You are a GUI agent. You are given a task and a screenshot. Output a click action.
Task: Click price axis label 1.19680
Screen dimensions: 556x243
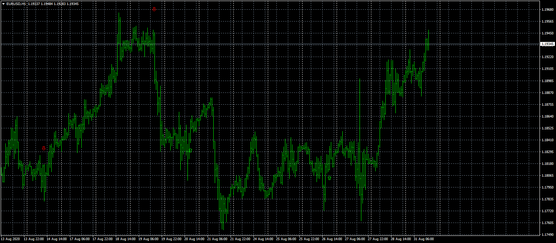[x=547, y=10]
